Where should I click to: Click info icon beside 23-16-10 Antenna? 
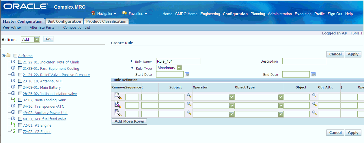[x=13, y=81]
